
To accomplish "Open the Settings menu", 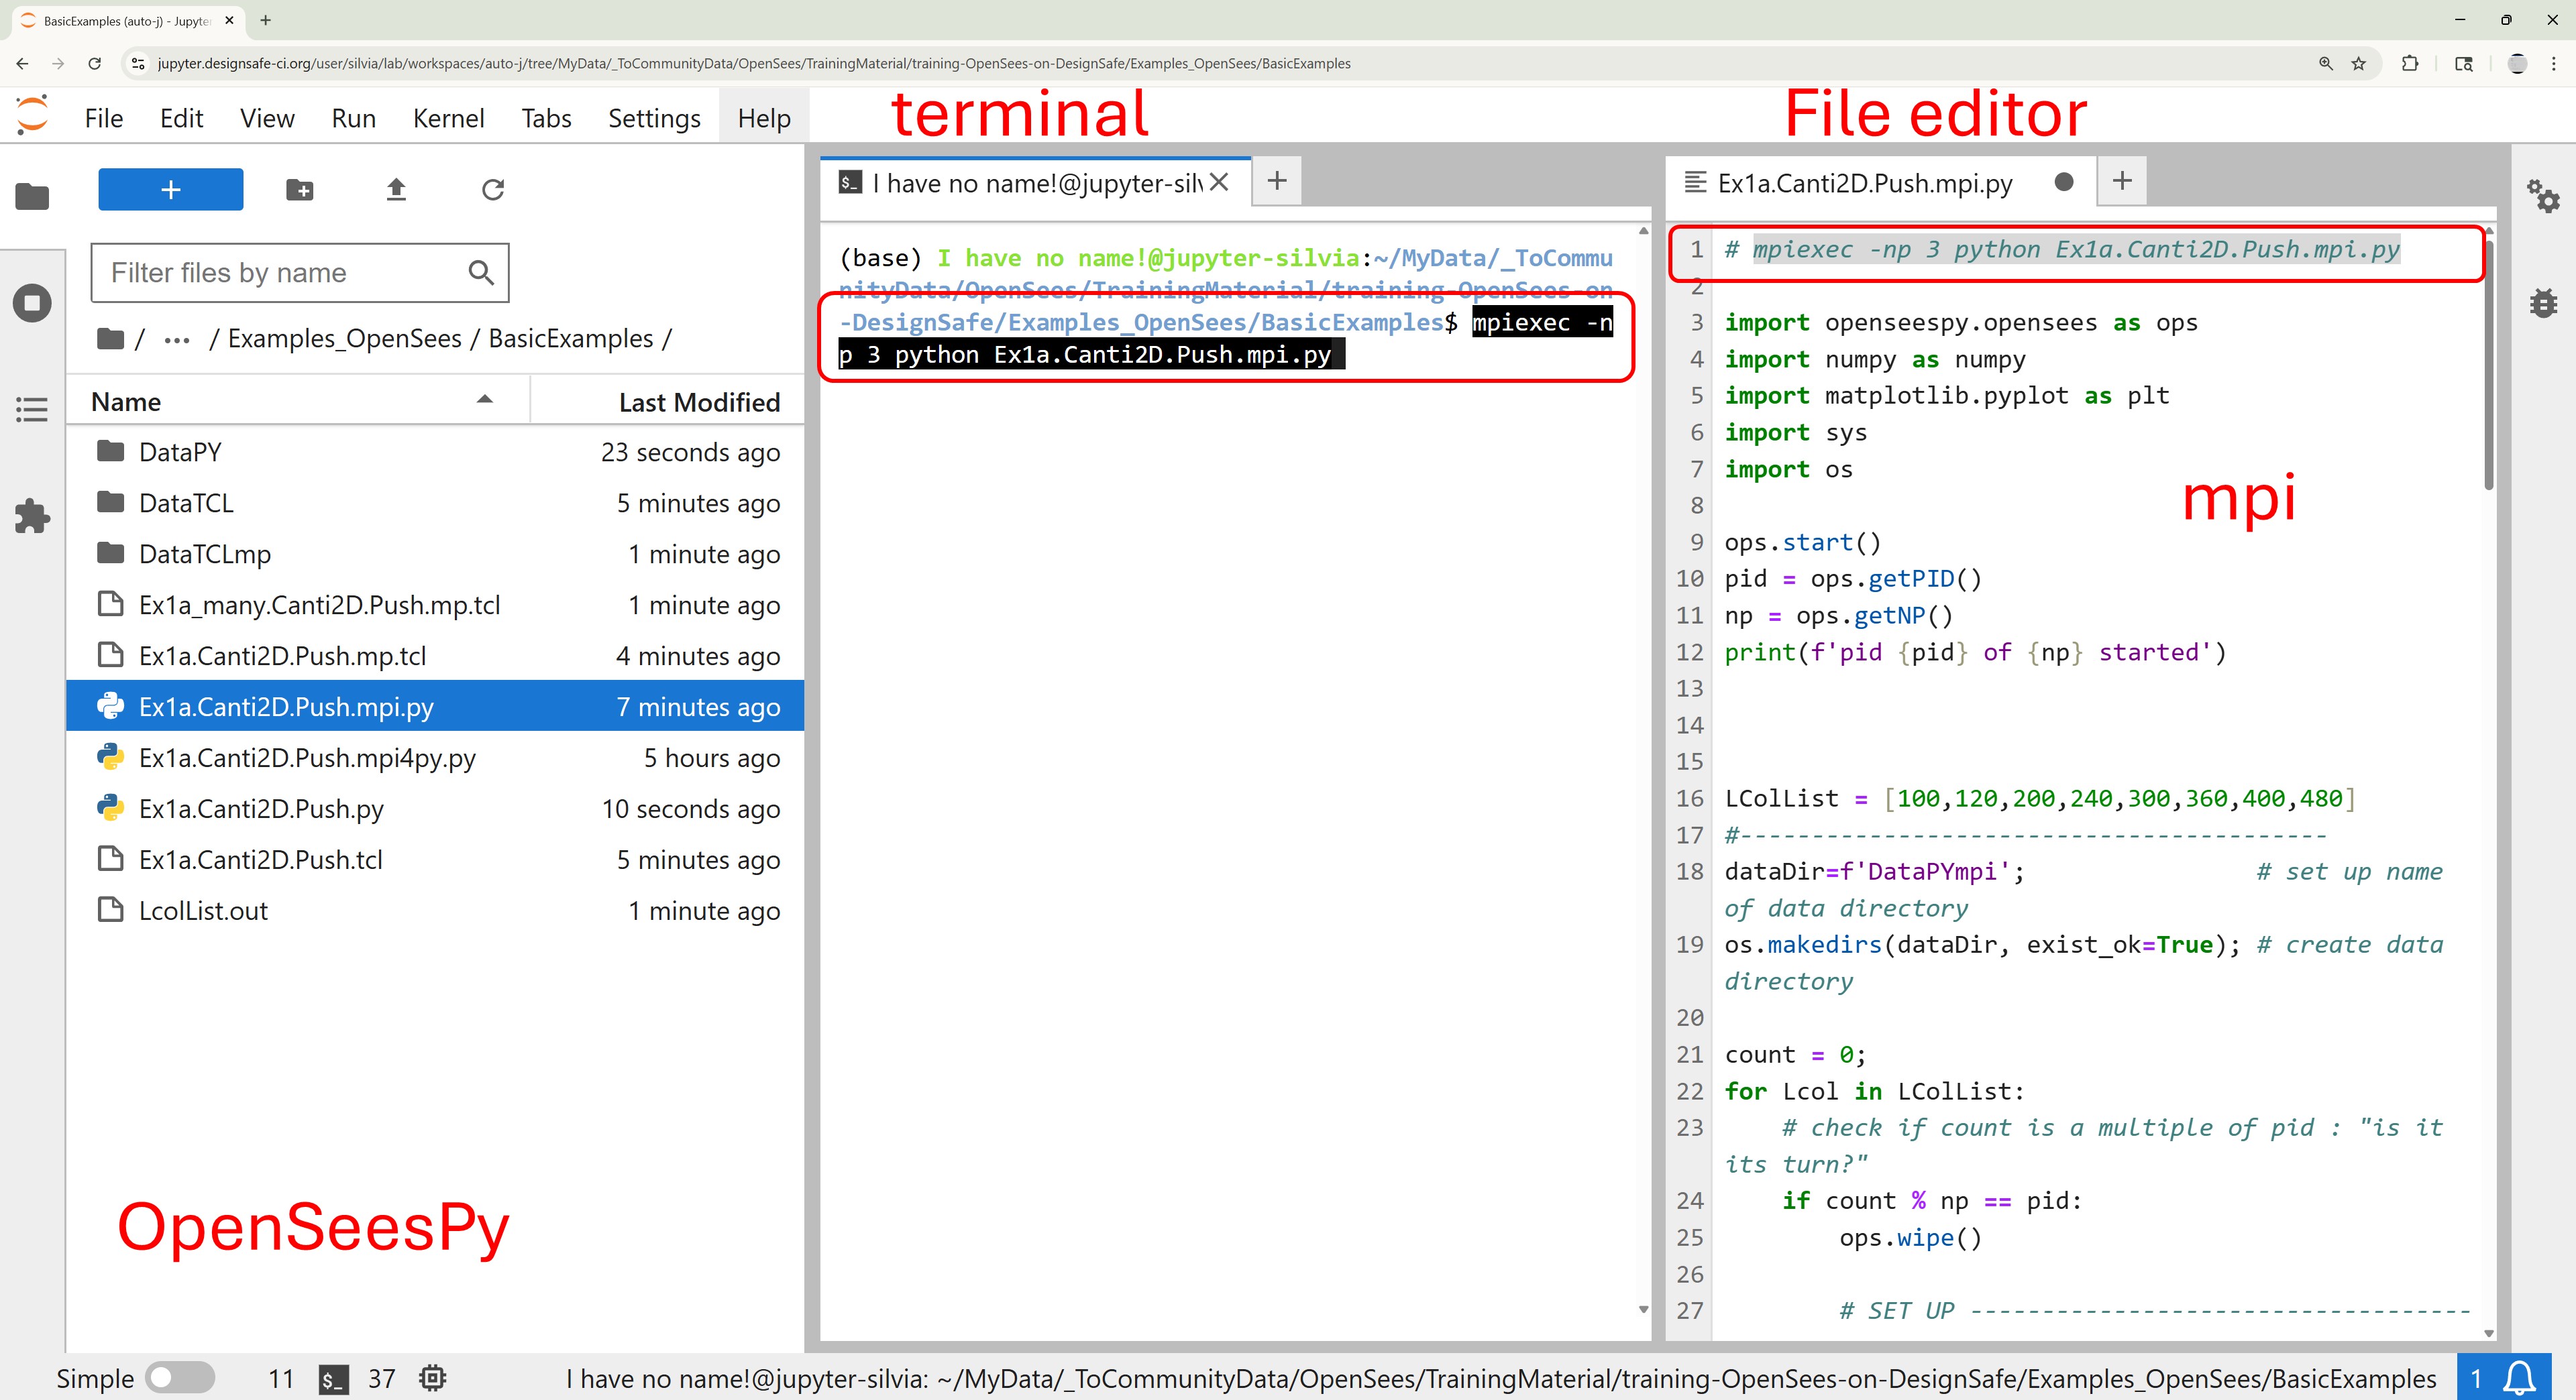I will [654, 118].
